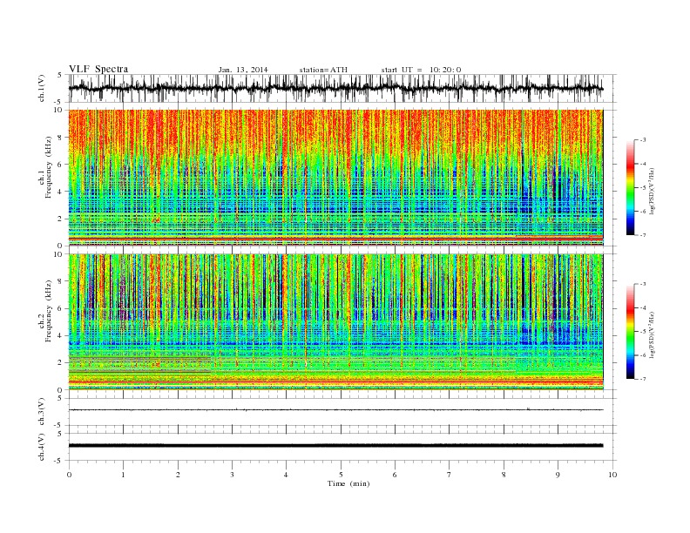
Task: Click the "ch.3(V)" axis label
Action: coord(42,412)
